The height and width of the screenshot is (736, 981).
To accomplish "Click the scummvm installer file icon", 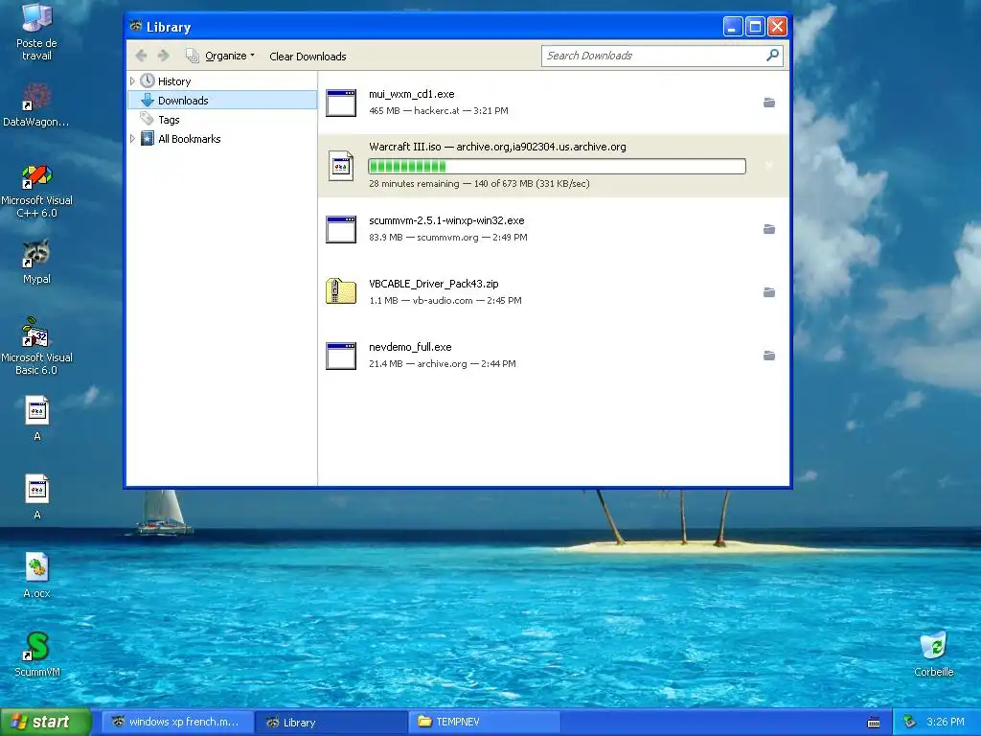I will point(341,229).
